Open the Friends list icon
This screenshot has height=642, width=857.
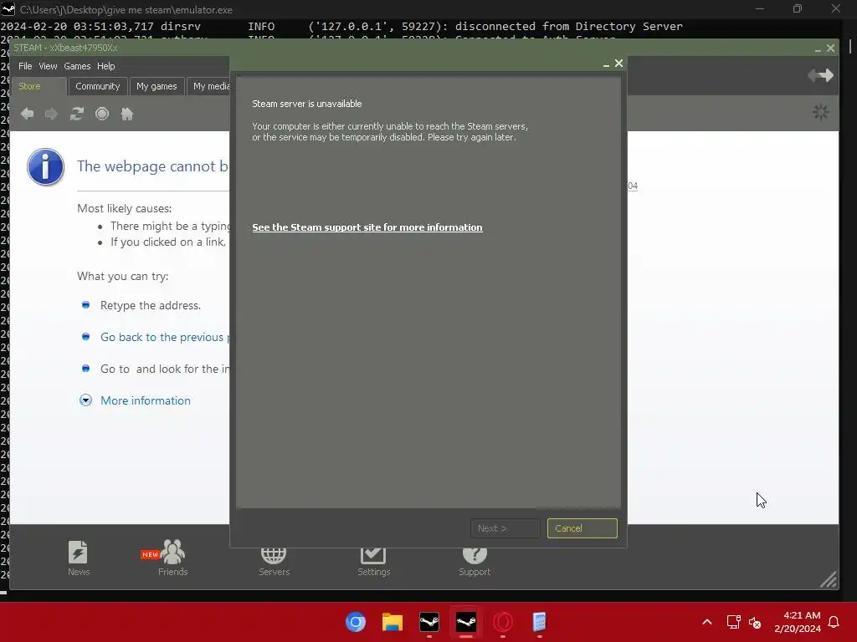pos(172,552)
